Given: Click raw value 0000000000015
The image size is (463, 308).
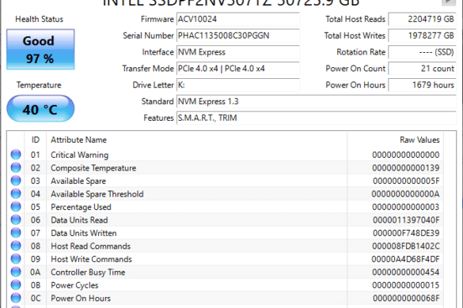Looking at the screenshot, I should pos(406,285).
